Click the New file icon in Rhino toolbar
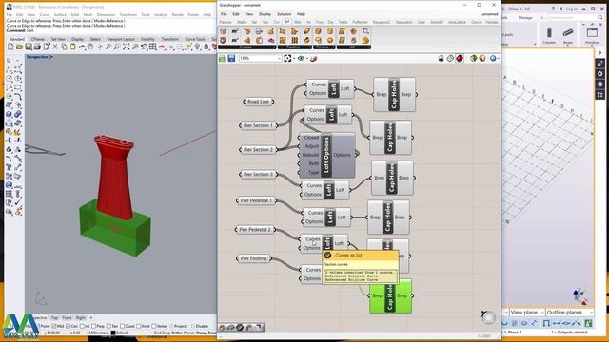 [x=10, y=47]
